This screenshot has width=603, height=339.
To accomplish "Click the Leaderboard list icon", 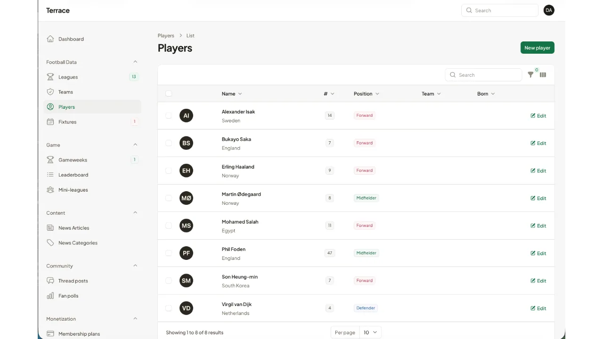I will pos(50,175).
